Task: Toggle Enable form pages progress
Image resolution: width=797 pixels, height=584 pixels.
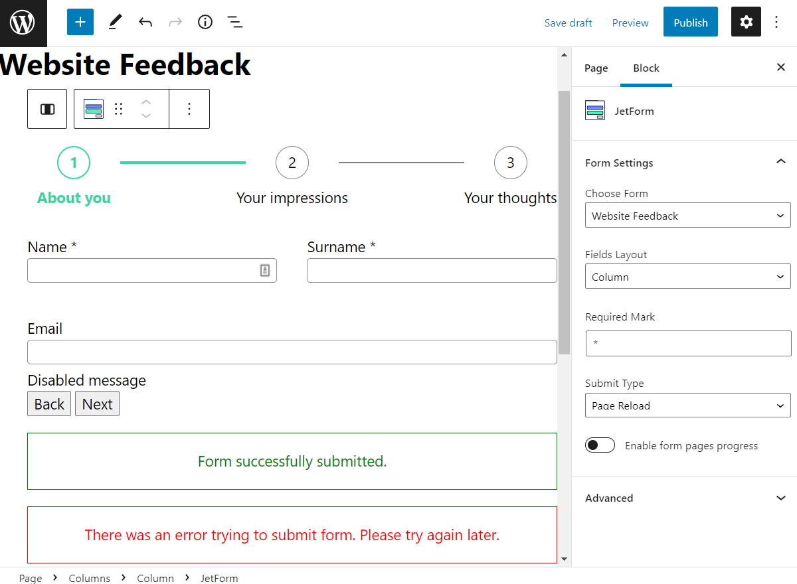Action: [x=600, y=445]
